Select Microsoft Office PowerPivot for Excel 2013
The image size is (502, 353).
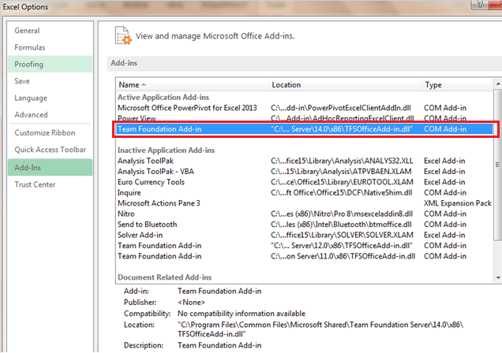point(304,108)
